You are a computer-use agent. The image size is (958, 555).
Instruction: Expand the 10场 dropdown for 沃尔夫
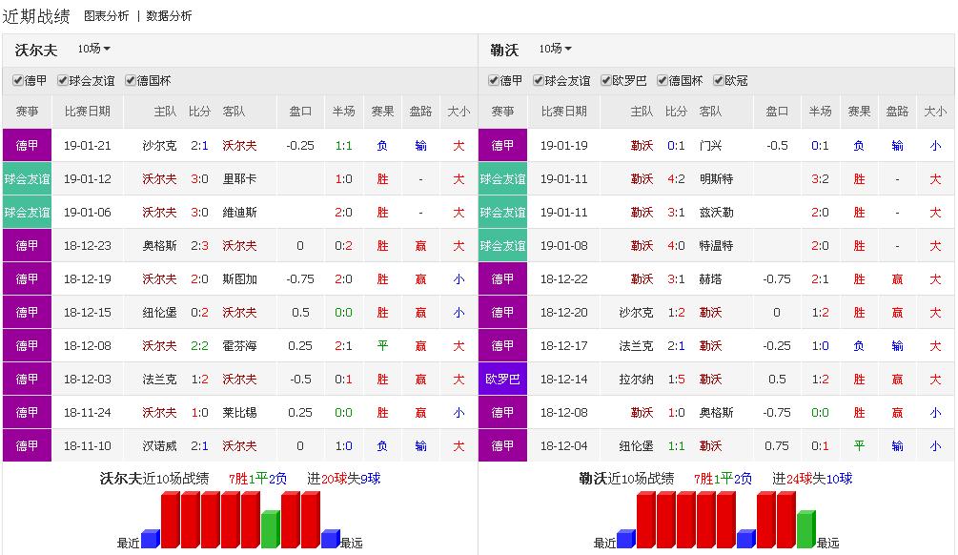(x=93, y=49)
